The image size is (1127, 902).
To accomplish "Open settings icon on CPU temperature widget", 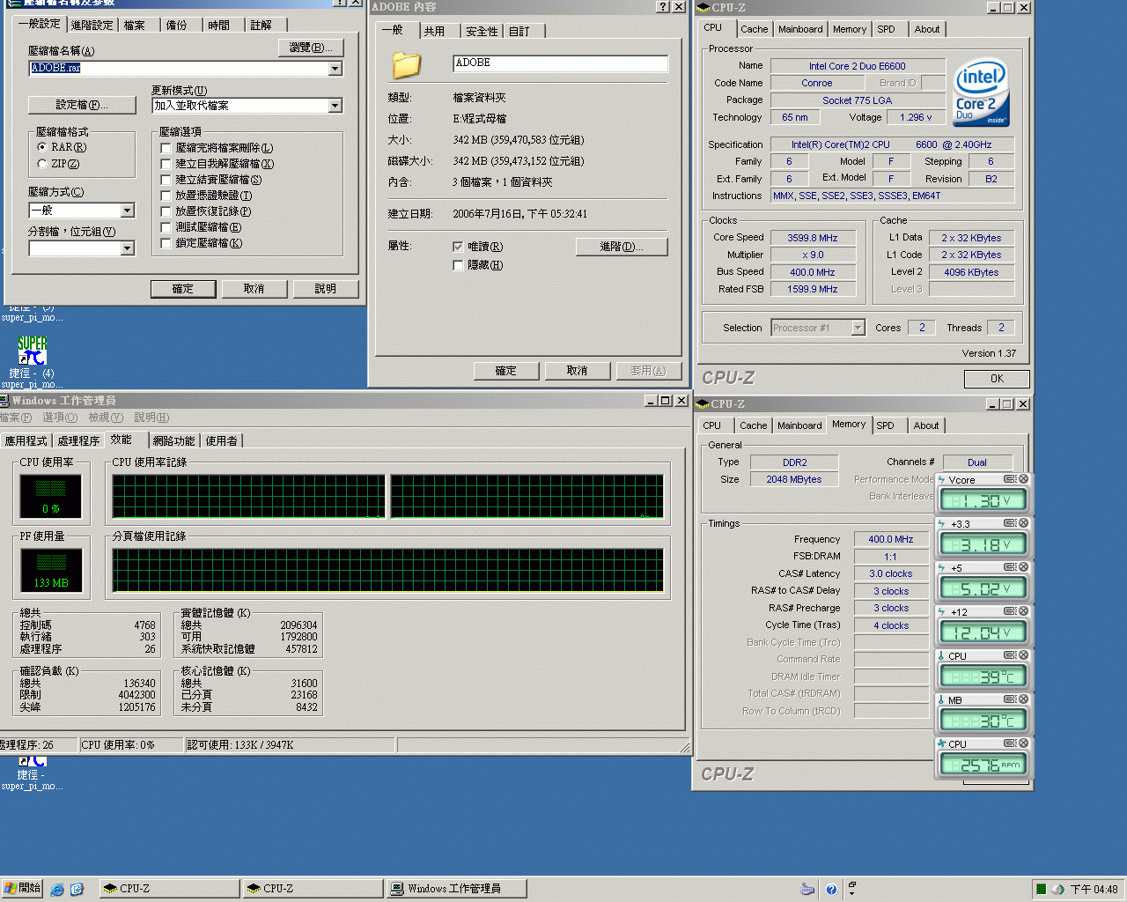I will point(1010,655).
